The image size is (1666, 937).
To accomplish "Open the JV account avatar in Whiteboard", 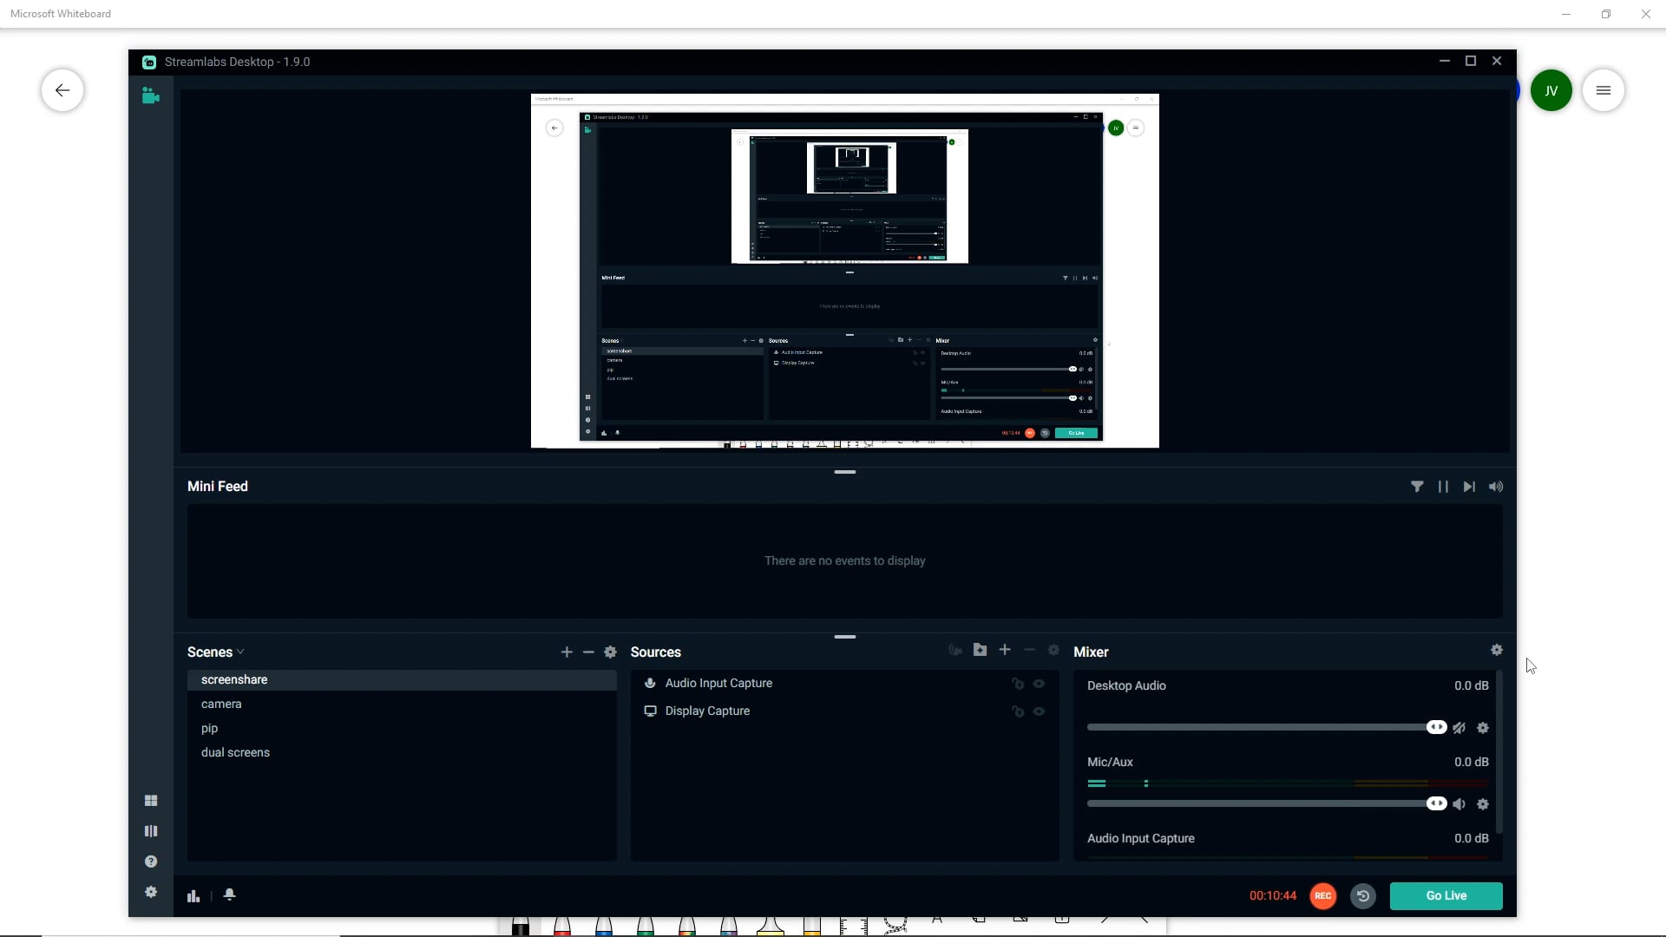I will click(x=1551, y=90).
